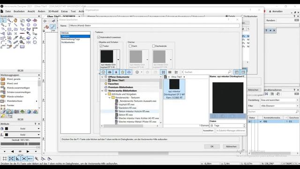Select the Sichtbarkeiten radio button in Organisation
This screenshot has width=300, height=169.
coord(242,16)
